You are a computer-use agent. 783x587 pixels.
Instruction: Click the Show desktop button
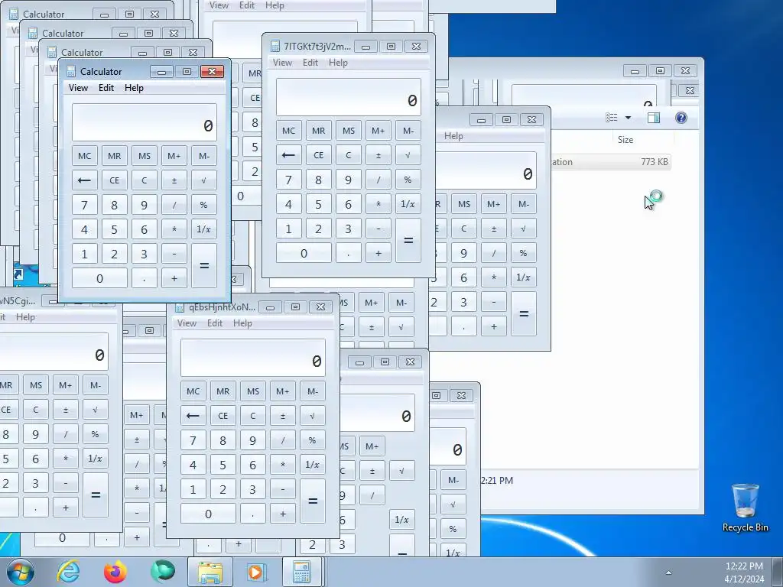[x=778, y=572]
